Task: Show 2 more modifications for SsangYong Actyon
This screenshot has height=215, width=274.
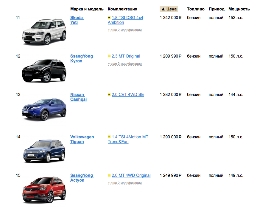Action: point(124,183)
